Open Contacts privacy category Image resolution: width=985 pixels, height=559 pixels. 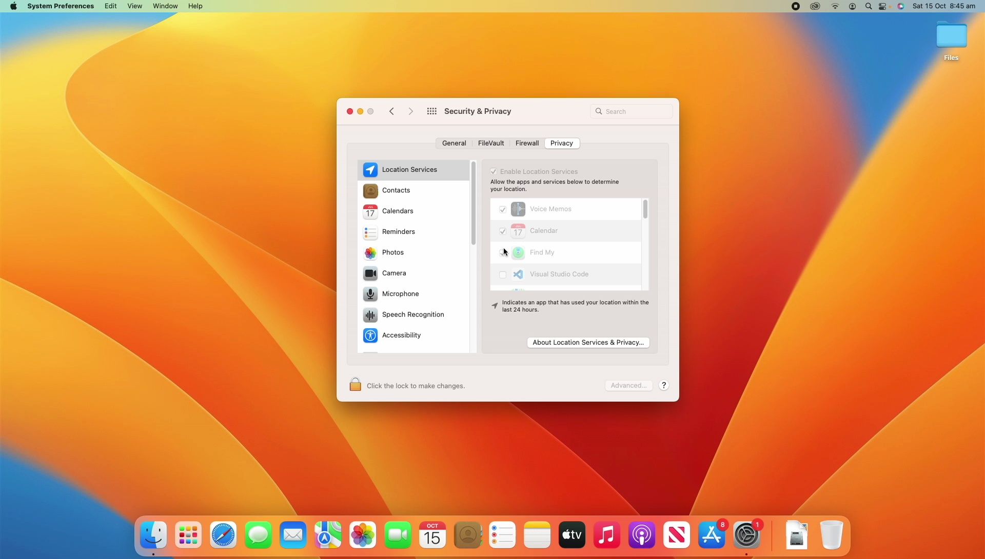pyautogui.click(x=413, y=190)
